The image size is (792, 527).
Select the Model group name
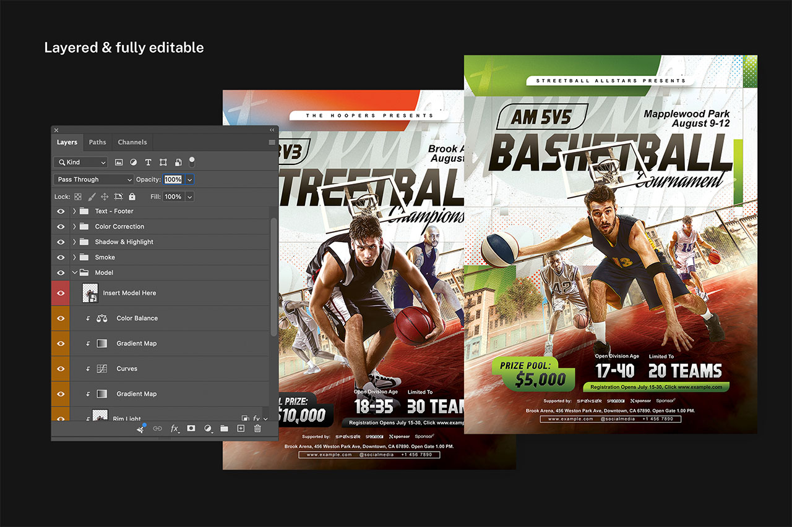point(104,272)
